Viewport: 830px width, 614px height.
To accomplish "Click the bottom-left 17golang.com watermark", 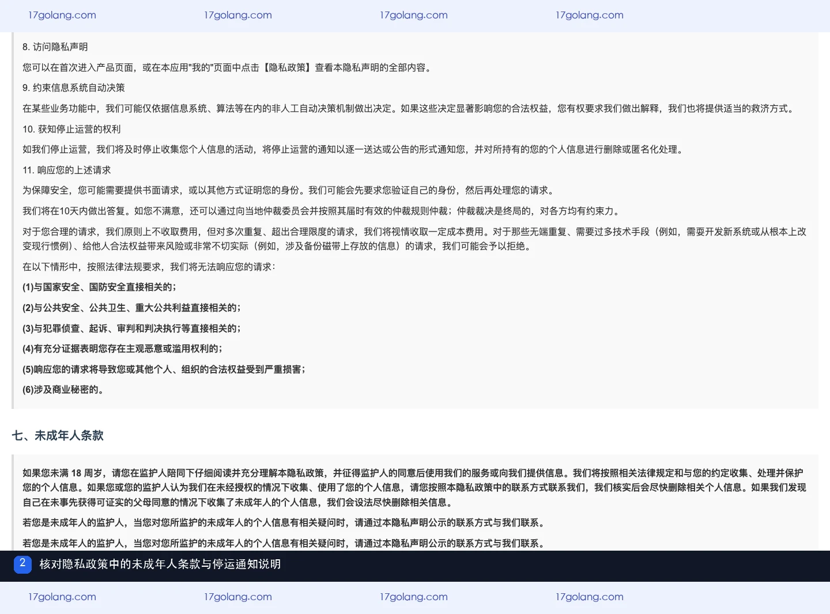I will [62, 597].
